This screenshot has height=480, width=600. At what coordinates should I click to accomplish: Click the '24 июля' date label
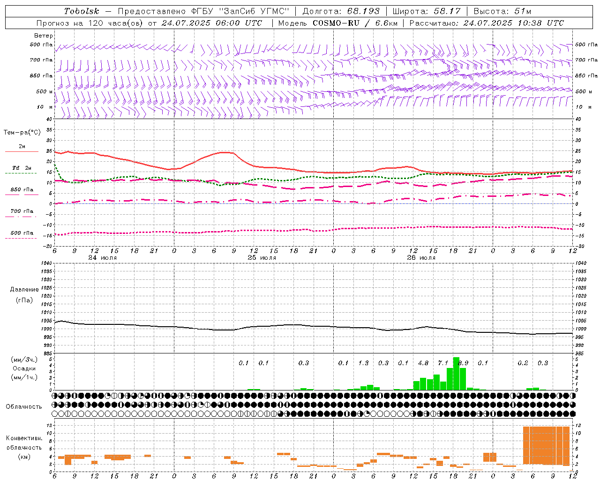(103, 258)
